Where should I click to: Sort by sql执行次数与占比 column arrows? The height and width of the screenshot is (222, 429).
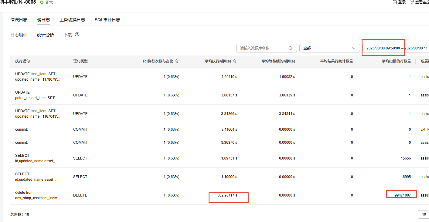coord(177,61)
